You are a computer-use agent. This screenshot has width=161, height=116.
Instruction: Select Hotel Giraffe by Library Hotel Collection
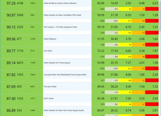point(60,3)
